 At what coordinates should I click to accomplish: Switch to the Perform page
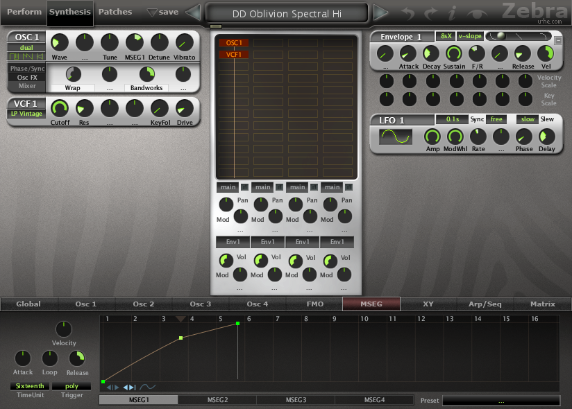coord(24,12)
